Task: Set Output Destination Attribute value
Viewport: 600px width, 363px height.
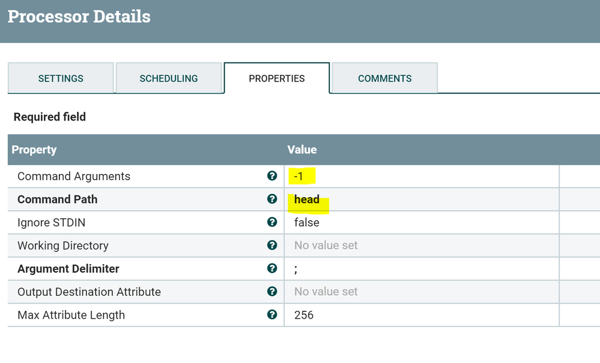Action: (x=326, y=292)
